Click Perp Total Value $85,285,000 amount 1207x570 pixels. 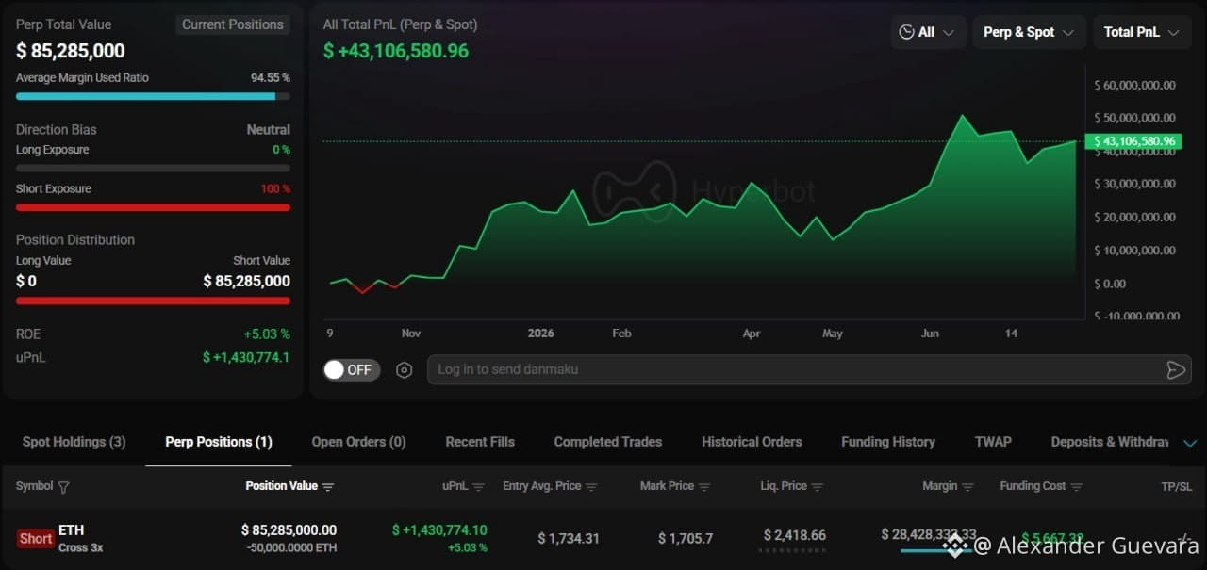pyautogui.click(x=71, y=51)
